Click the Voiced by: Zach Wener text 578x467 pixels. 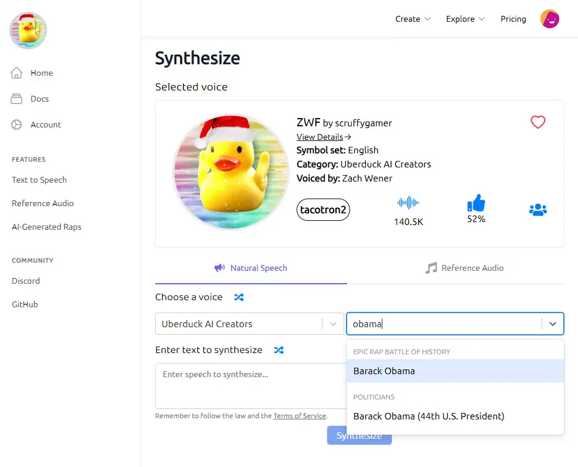(x=344, y=179)
